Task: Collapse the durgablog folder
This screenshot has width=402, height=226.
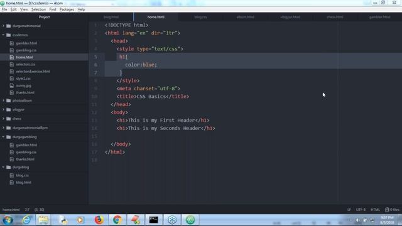Action: (x=4, y=167)
